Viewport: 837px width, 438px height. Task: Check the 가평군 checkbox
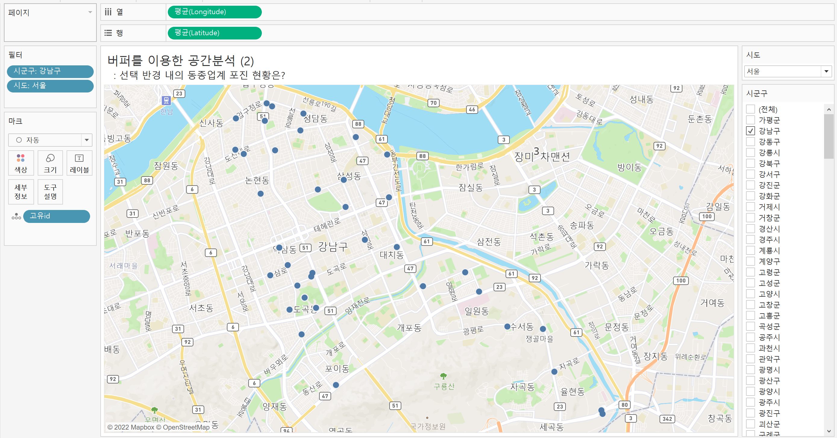[750, 120]
